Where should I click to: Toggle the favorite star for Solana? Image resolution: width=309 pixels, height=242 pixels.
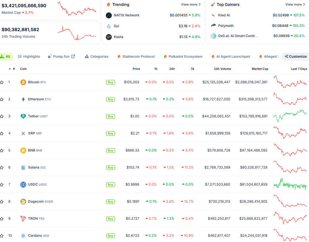2,168
